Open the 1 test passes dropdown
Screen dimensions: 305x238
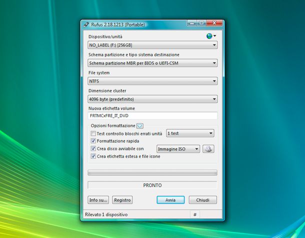(190, 133)
